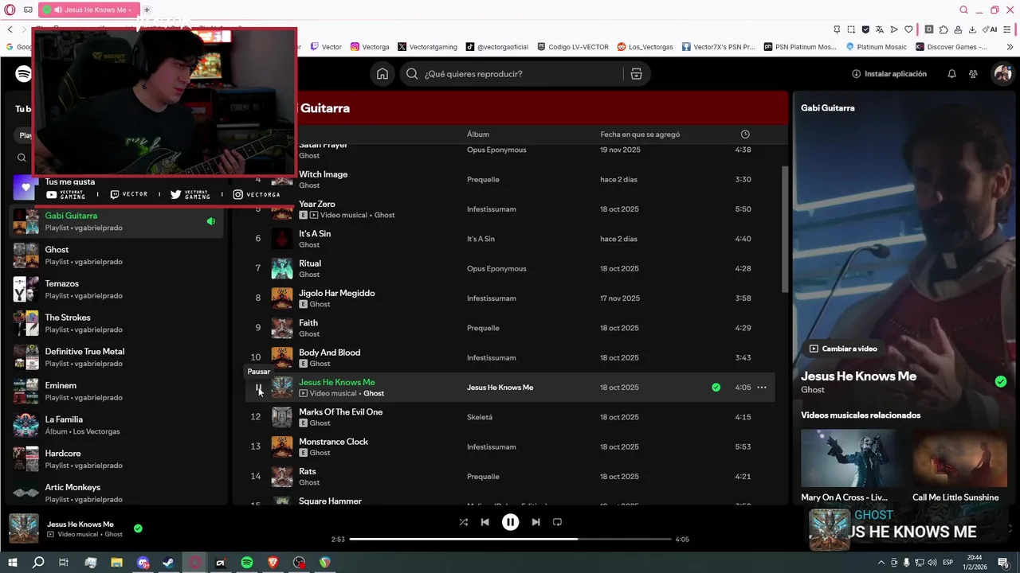The image size is (1020, 573).
Task: Click Instalar aplicación link
Action: (x=889, y=74)
